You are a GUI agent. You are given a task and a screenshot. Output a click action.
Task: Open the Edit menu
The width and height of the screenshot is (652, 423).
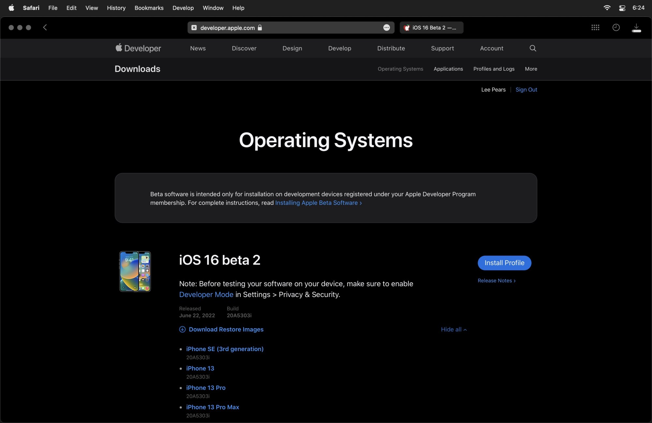71,8
